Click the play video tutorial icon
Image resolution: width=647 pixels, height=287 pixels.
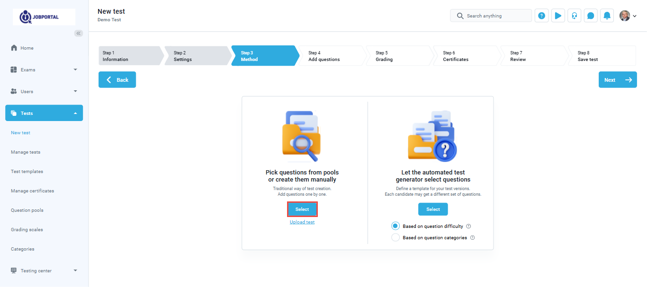pos(558,16)
